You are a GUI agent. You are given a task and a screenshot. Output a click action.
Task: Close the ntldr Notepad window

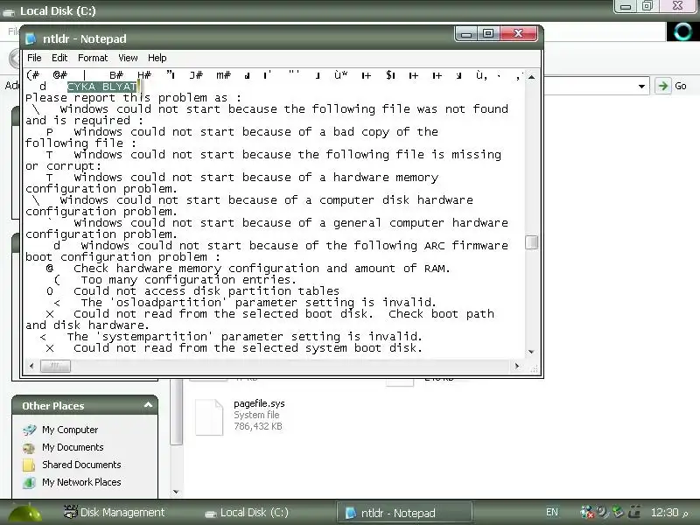[518, 34]
